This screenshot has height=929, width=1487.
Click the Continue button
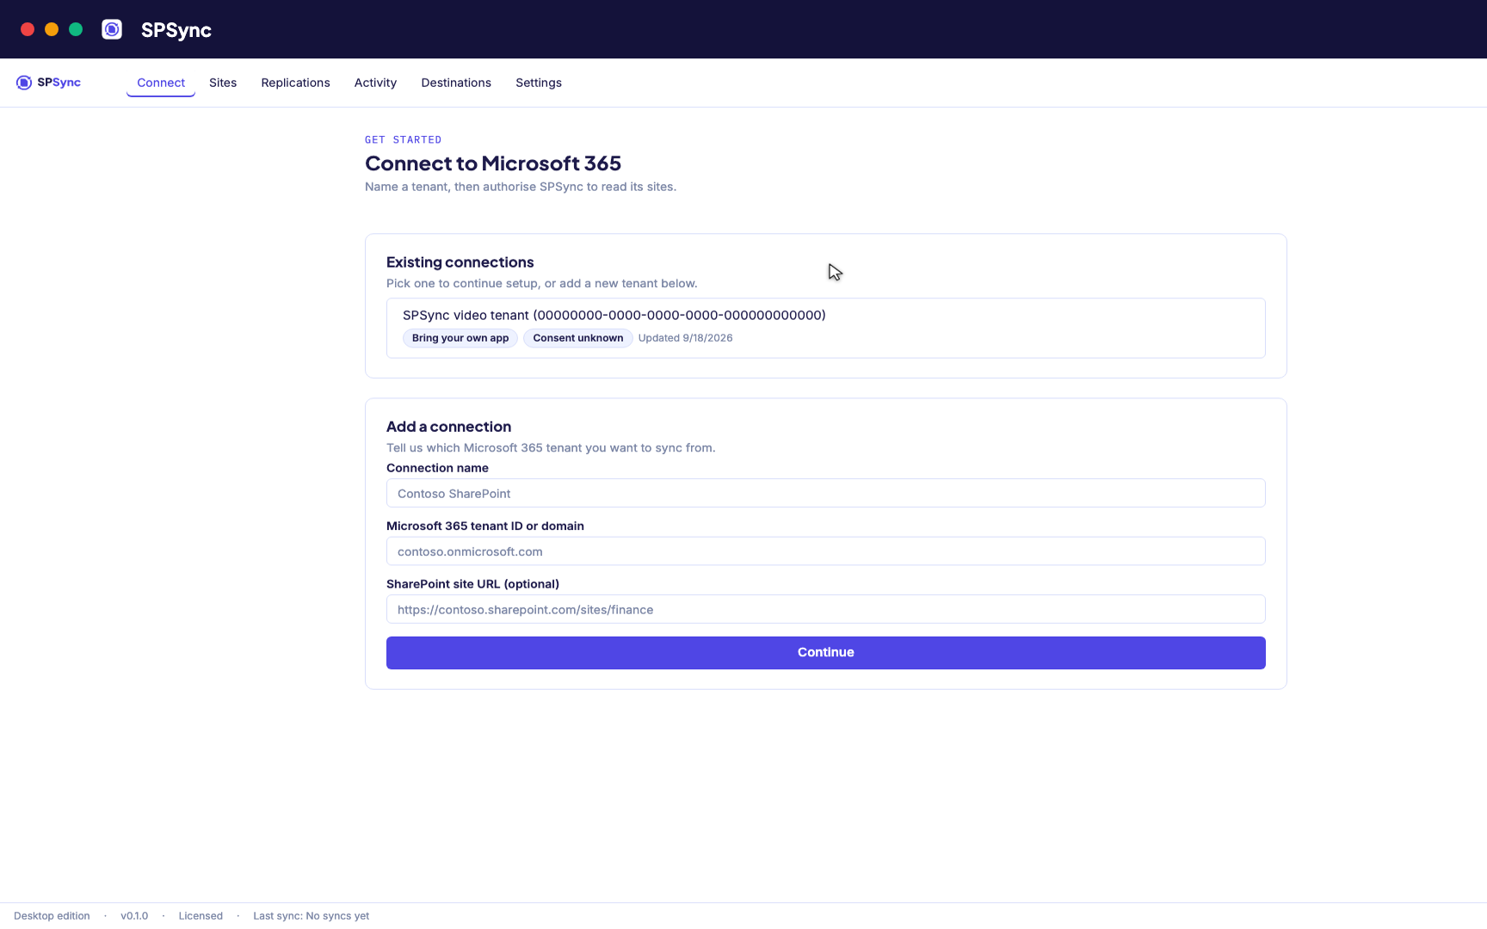(x=825, y=653)
